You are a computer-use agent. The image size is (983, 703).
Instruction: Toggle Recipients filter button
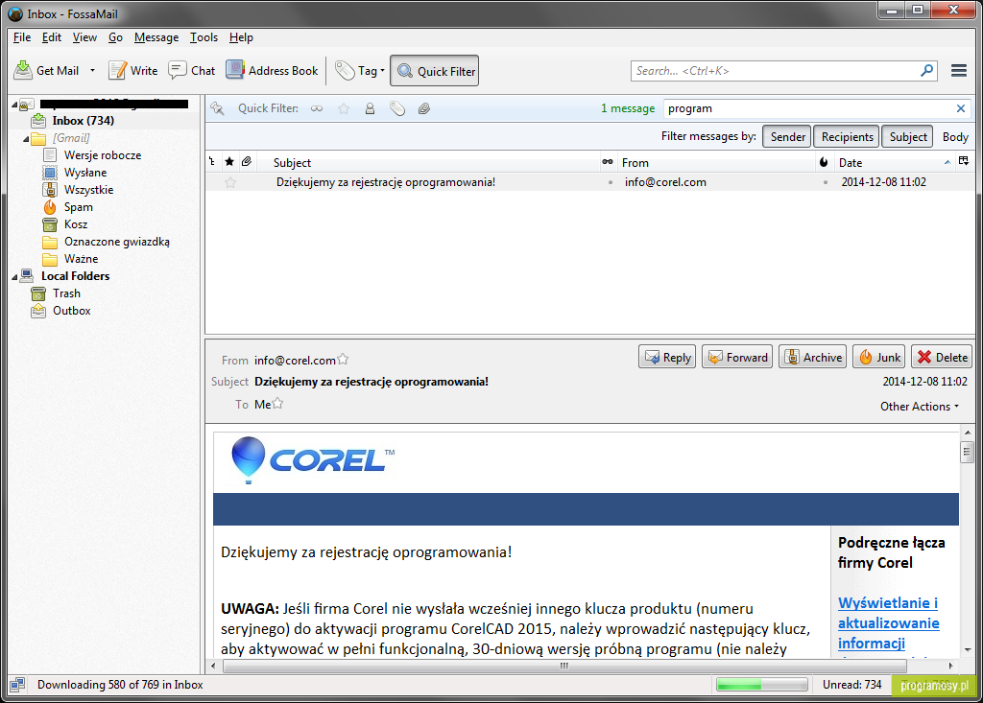[847, 136]
